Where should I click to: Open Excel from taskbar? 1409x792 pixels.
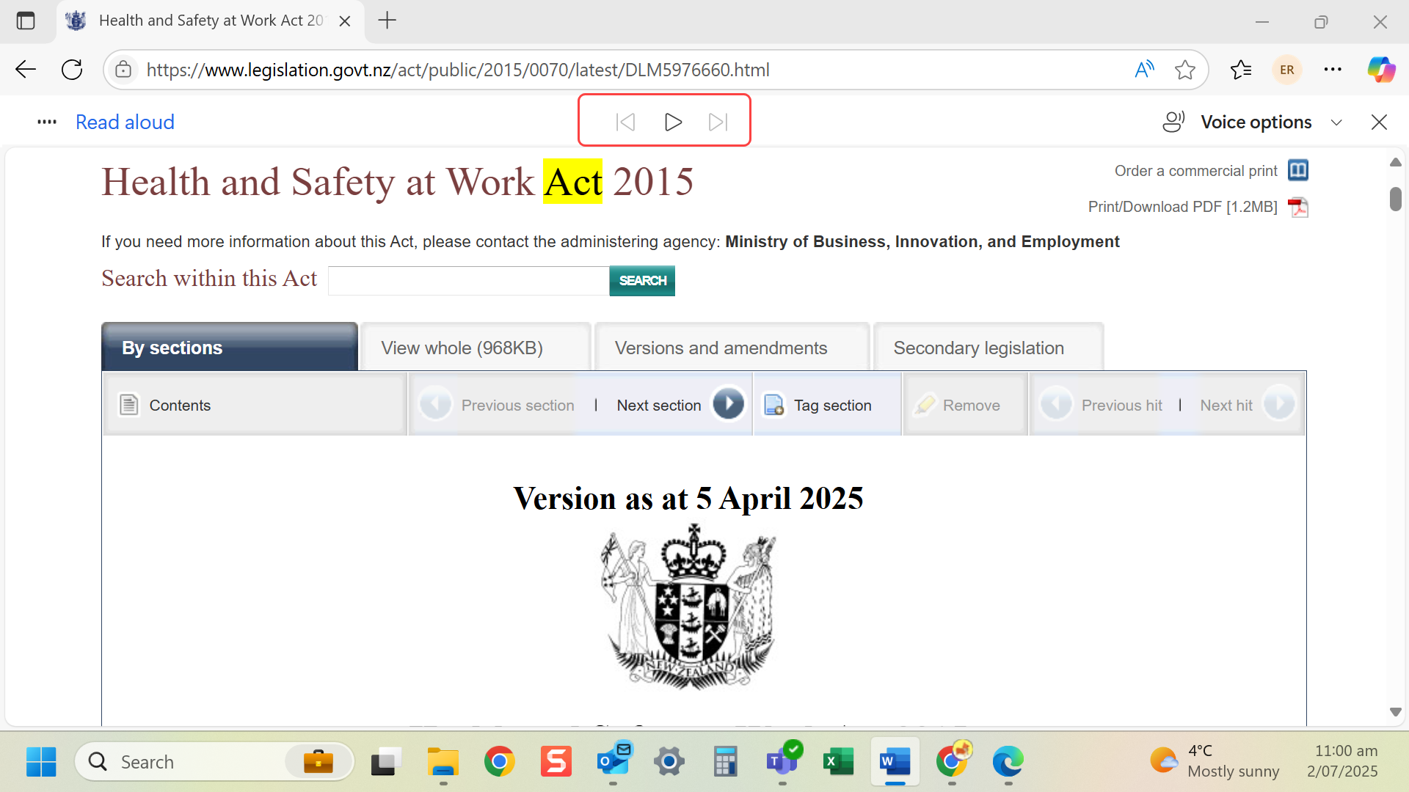coord(839,762)
